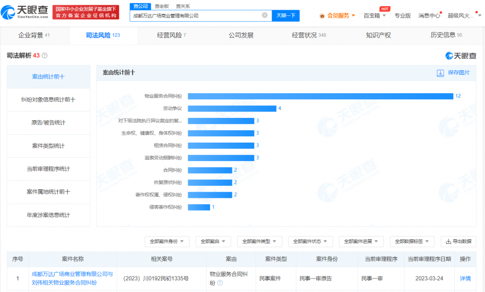Click the 劳动争议 chart bar (4)
The width and height of the screenshot is (485, 292).
pos(232,109)
